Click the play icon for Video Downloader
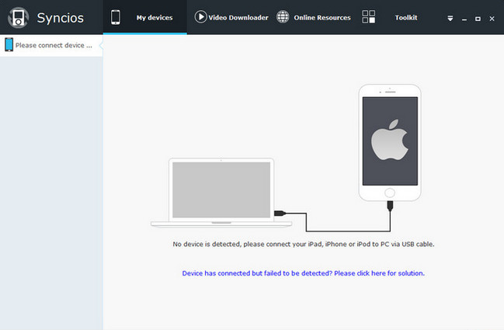The image size is (504, 330). [201, 16]
